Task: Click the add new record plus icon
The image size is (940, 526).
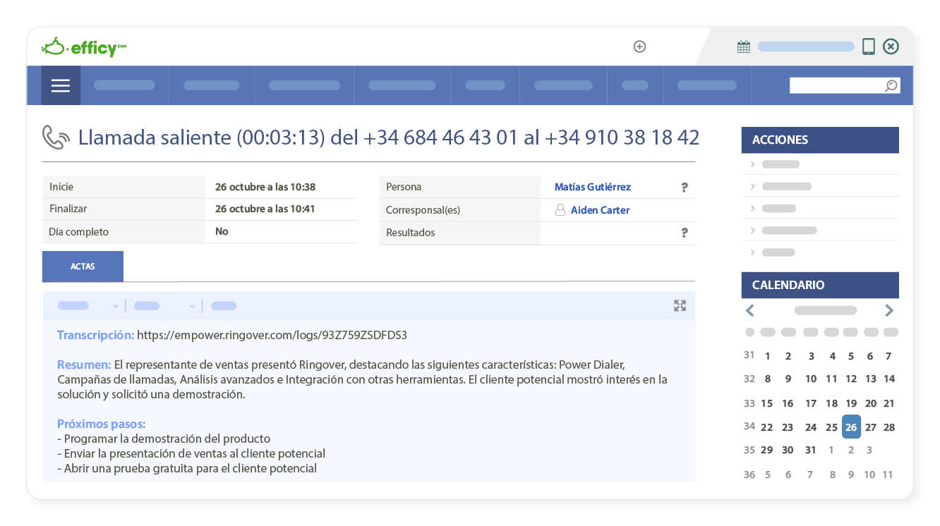Action: [639, 47]
